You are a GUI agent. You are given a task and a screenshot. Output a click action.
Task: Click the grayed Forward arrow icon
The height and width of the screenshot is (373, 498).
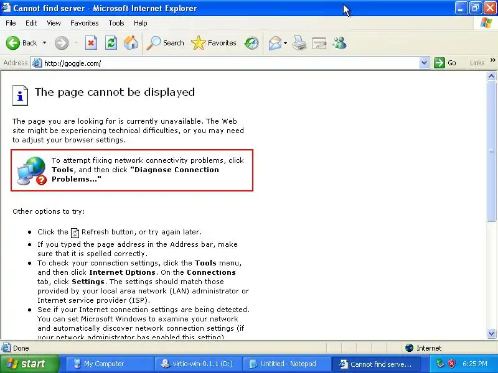point(61,43)
